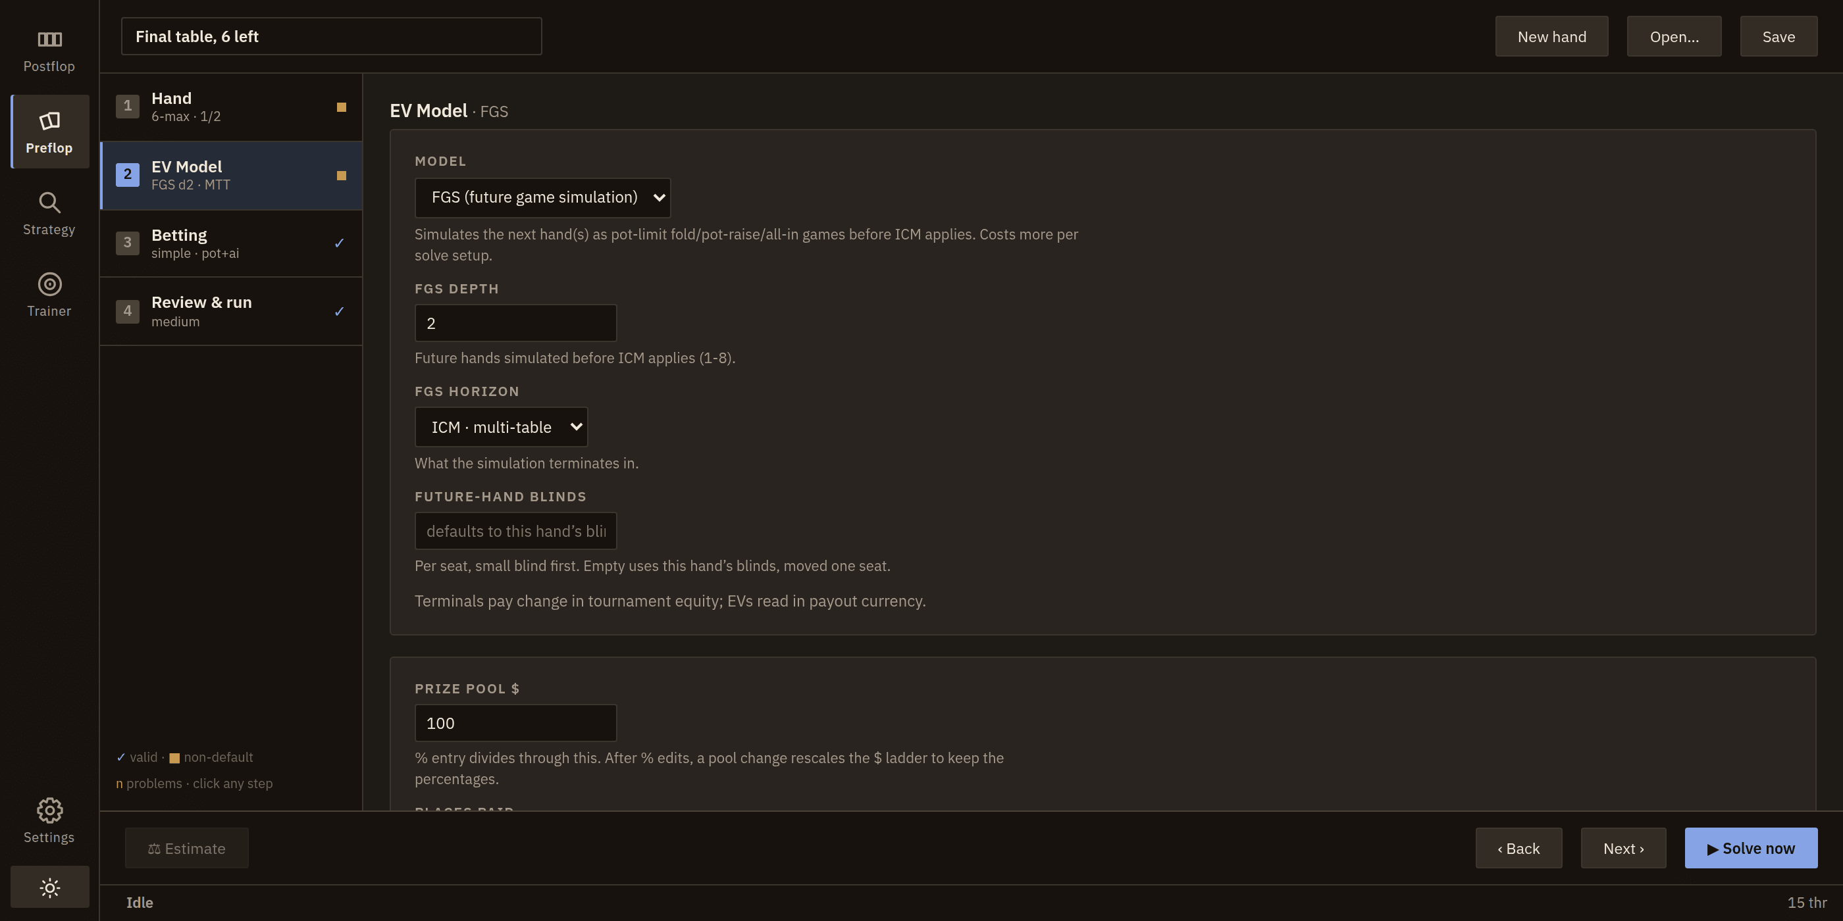This screenshot has width=1843, height=921.
Task: Click the EV Model · FGS heading
Action: (449, 111)
